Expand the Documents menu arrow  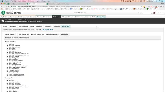click(51, 17)
